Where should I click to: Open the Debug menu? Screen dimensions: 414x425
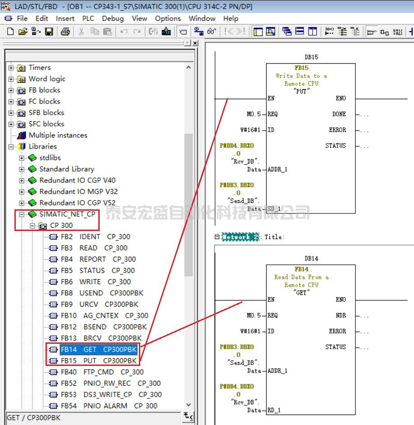click(x=113, y=18)
